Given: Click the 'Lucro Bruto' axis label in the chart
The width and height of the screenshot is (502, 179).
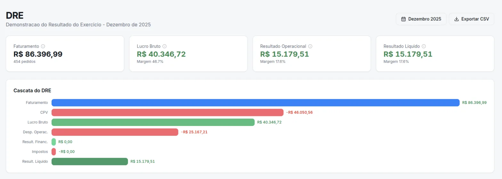Looking at the screenshot, I should click(38, 122).
